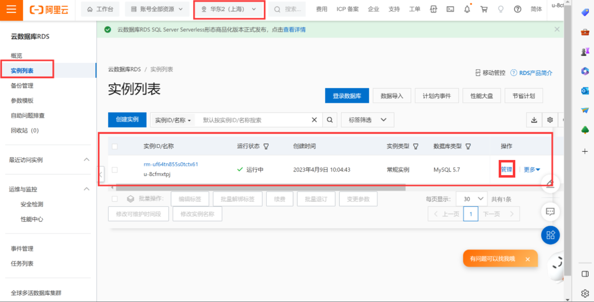Screen dimensions: 594x302
Task: Open the notifications bell
Action: coord(467,9)
